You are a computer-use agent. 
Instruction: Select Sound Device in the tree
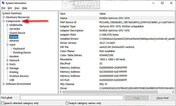pyautogui.click(x=17, y=33)
